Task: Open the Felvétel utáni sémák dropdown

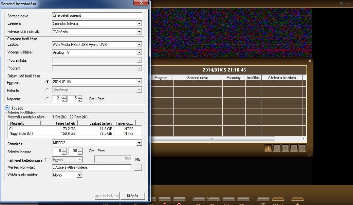Action: click(139, 32)
